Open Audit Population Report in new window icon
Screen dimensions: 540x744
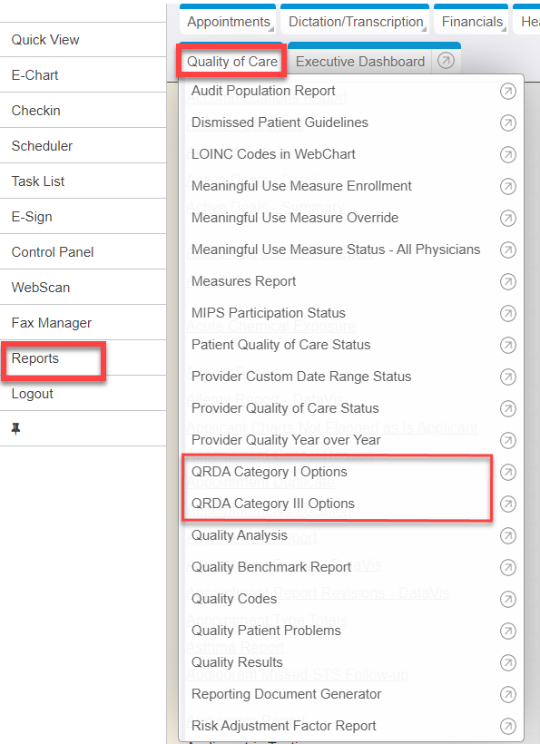click(x=507, y=91)
